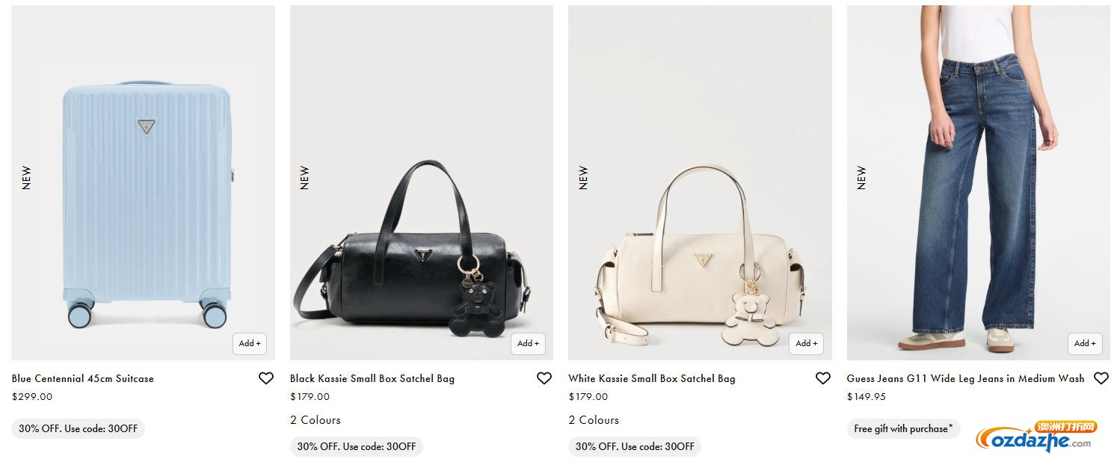The width and height of the screenshot is (1114, 462).
Task: Open Blue Centennial 45cm Suitcase product title
Action: [x=83, y=378]
